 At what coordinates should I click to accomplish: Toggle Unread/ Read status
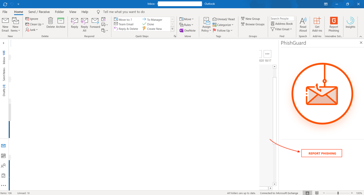pyautogui.click(x=224, y=19)
